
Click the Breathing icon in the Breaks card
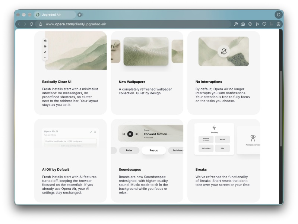214,127
